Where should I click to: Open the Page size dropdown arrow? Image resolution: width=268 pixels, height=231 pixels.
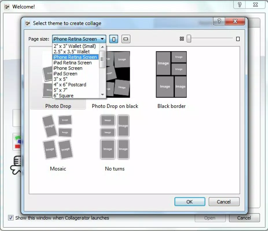pyautogui.click(x=102, y=39)
